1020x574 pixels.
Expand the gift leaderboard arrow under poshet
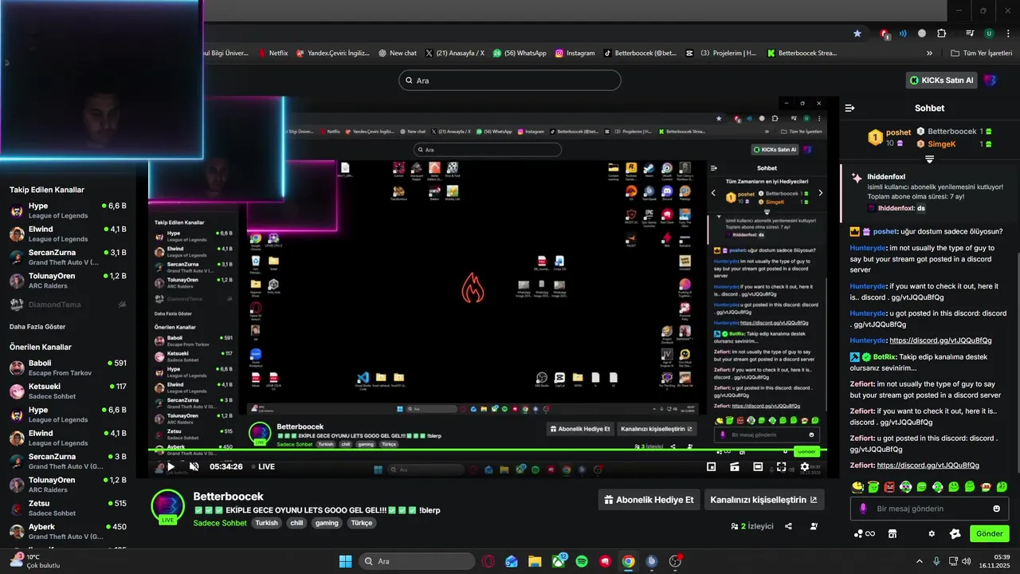point(929,159)
